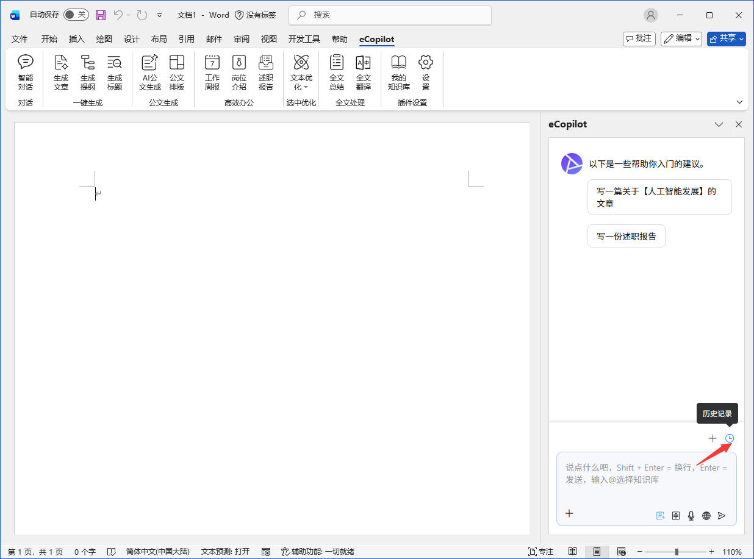Click the microphone voice input icon

click(x=691, y=516)
